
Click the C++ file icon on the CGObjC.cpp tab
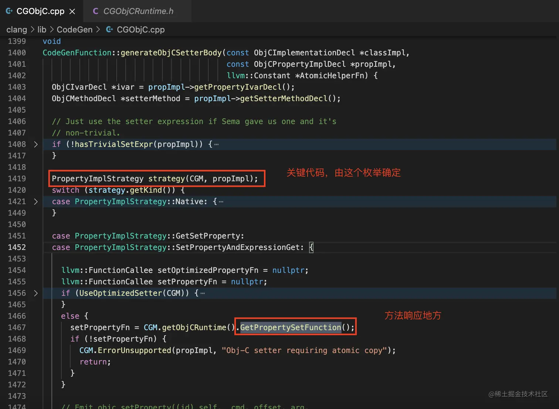point(9,11)
